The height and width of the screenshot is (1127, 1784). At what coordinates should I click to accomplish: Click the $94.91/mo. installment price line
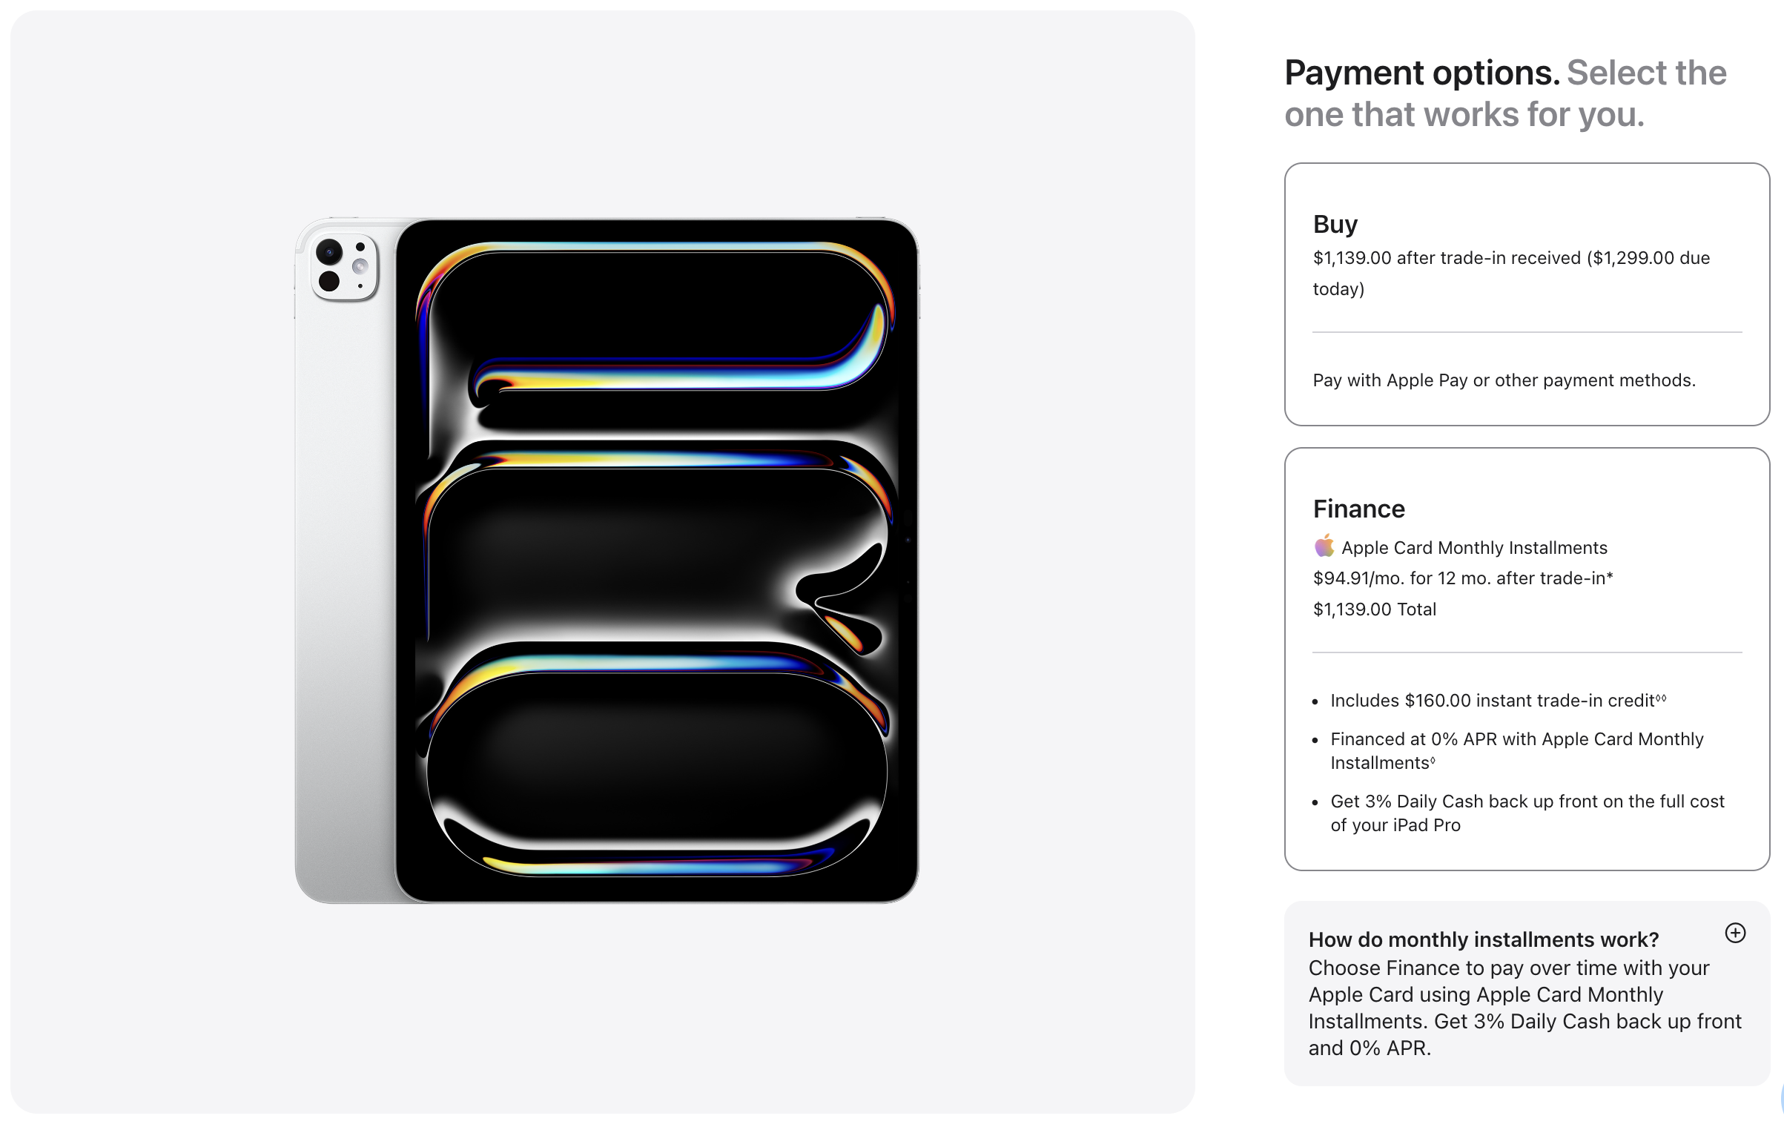point(1463,578)
